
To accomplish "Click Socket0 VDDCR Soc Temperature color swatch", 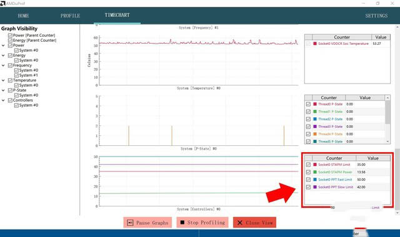I will tap(315, 44).
